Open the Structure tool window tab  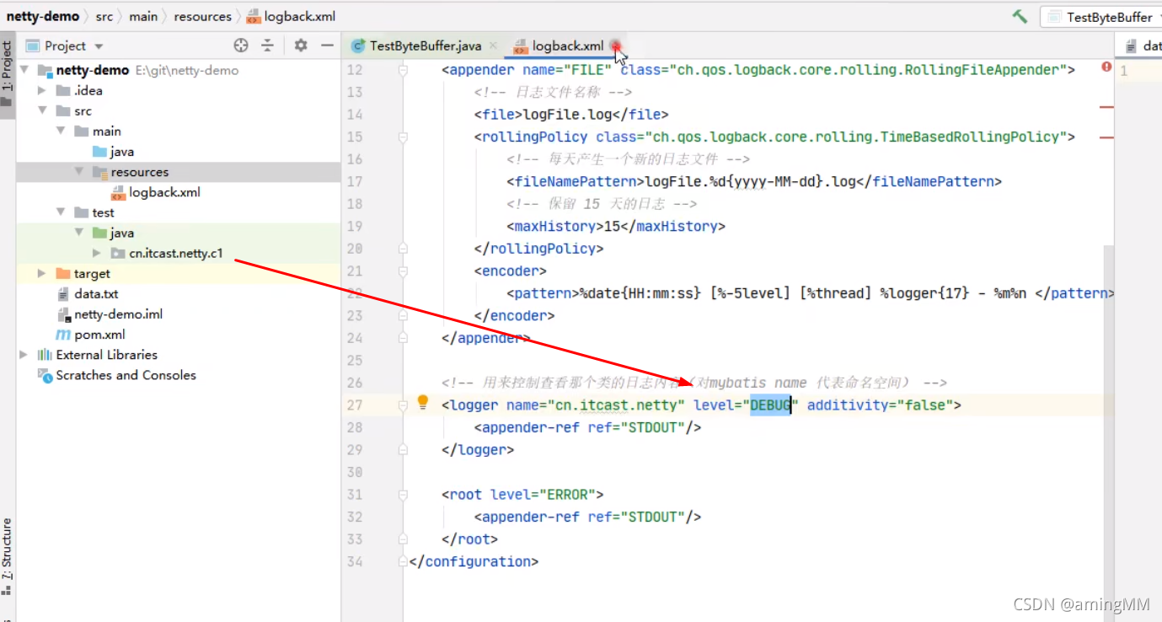point(8,556)
